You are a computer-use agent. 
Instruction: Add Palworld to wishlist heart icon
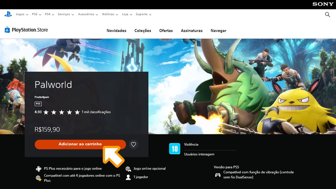134,144
